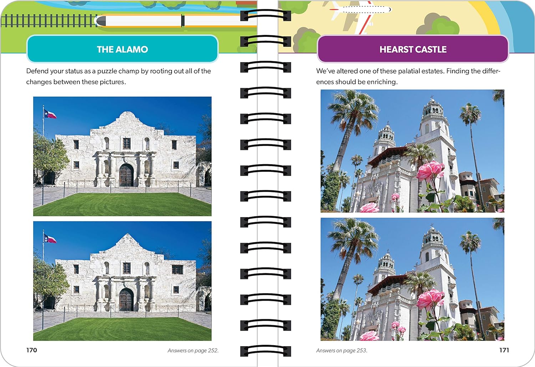Select HEARST CASTLE title banner

[x=413, y=49]
